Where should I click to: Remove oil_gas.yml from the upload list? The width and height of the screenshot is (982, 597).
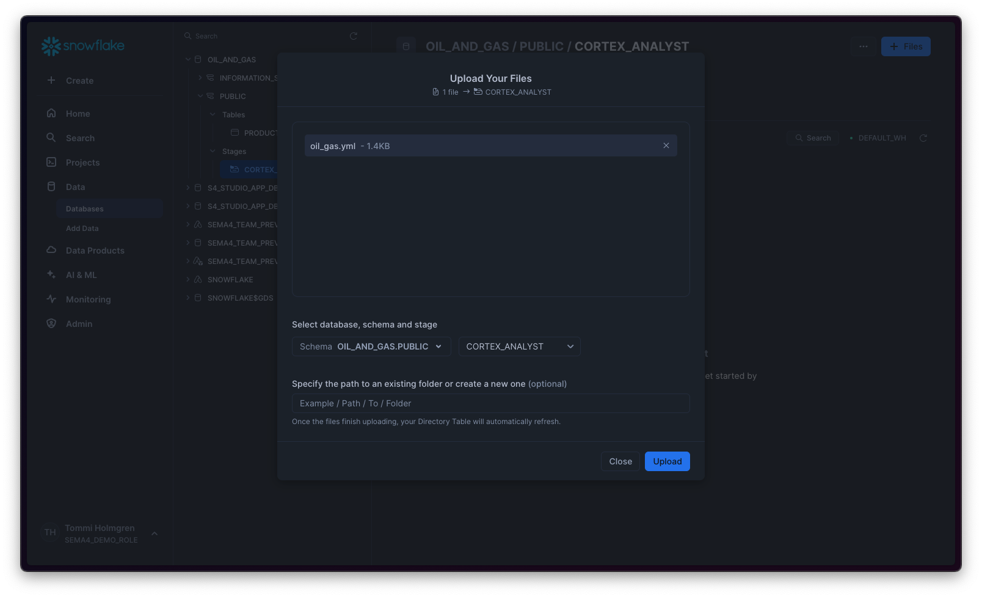[x=666, y=145]
